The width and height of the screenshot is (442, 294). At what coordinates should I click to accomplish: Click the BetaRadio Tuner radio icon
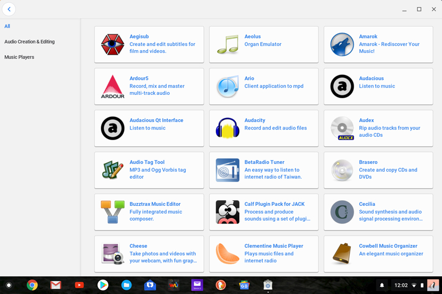coord(228,170)
